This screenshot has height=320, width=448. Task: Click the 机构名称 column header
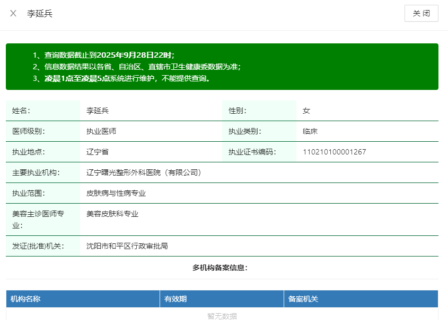coord(25,299)
